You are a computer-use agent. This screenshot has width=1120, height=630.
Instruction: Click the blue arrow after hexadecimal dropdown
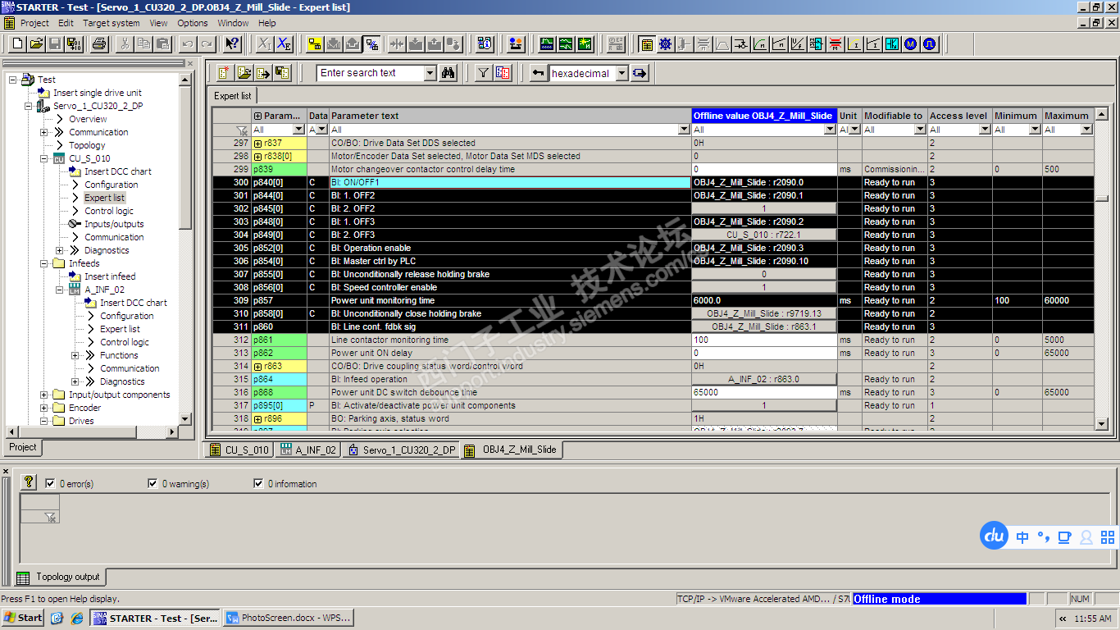click(640, 73)
